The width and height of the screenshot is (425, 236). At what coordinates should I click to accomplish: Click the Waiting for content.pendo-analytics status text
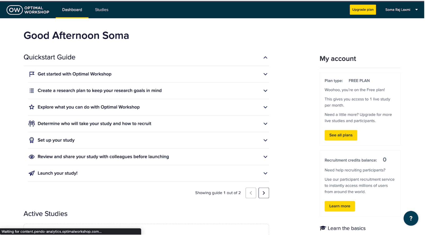52,232
